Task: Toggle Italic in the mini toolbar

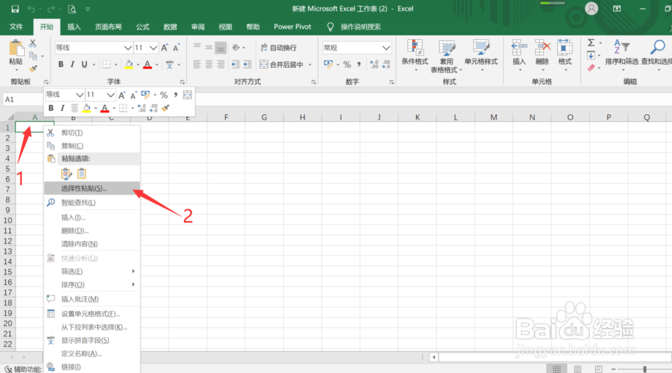Action: pos(62,108)
